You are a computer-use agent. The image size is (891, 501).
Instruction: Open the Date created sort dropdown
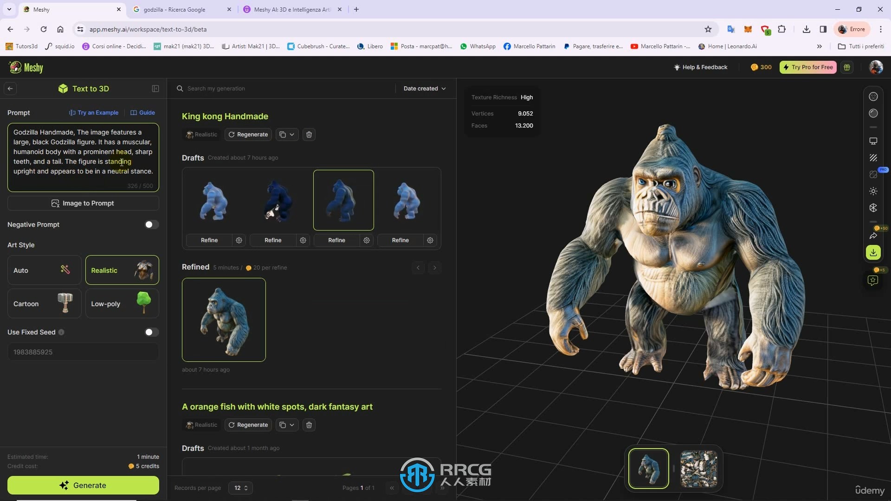(425, 89)
